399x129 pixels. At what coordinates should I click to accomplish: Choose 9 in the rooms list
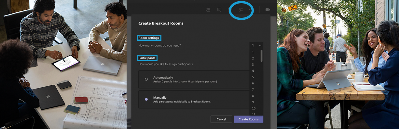tap(253, 102)
